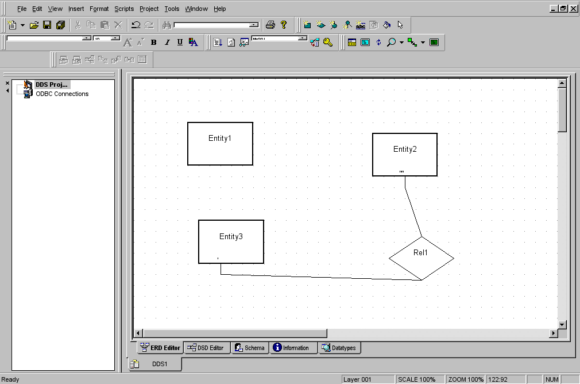This screenshot has width=580, height=384.
Task: Click the yellow Help question mark
Action: click(x=284, y=25)
